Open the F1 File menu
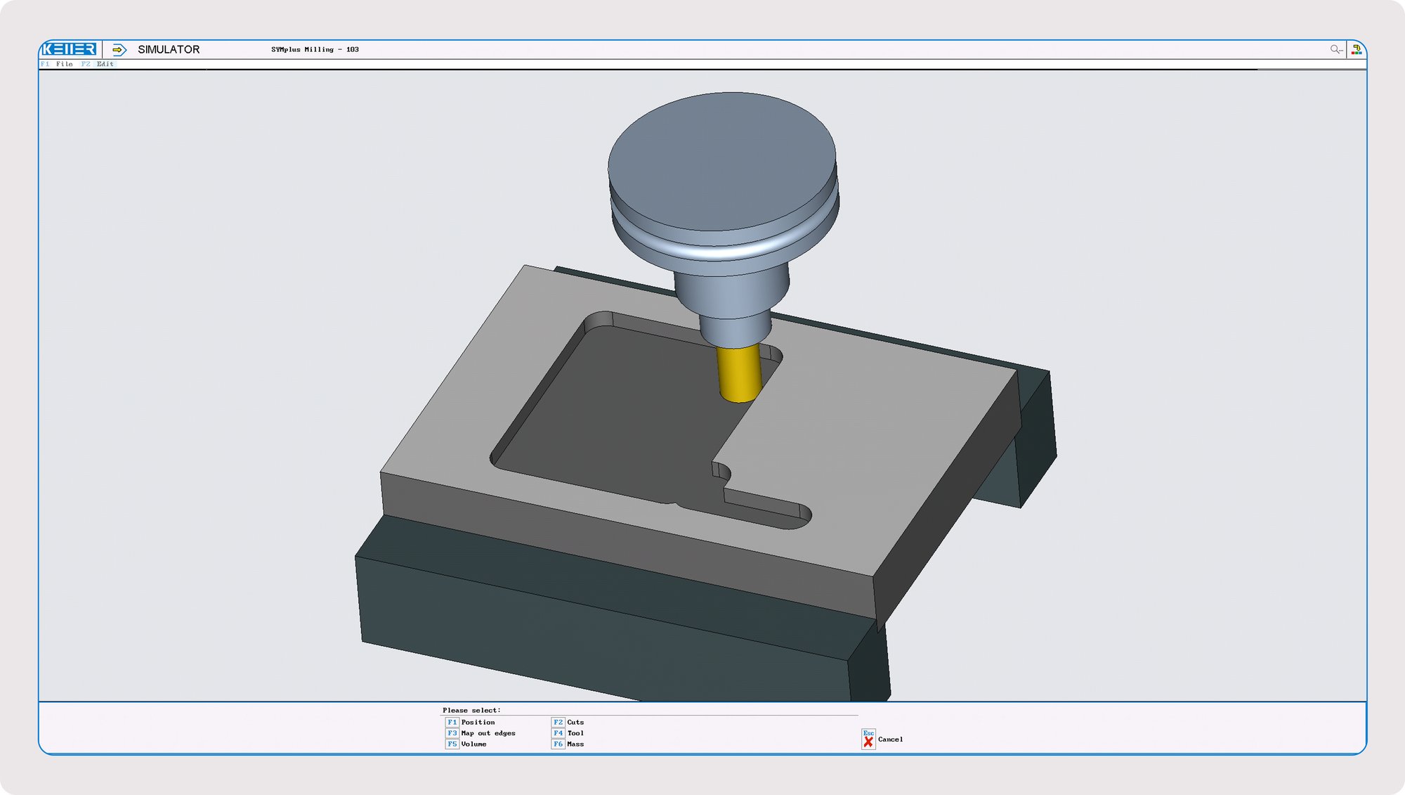The image size is (1405, 795). pos(58,63)
